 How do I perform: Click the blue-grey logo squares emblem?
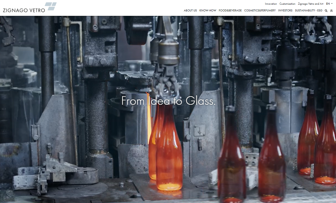[x=51, y=6]
